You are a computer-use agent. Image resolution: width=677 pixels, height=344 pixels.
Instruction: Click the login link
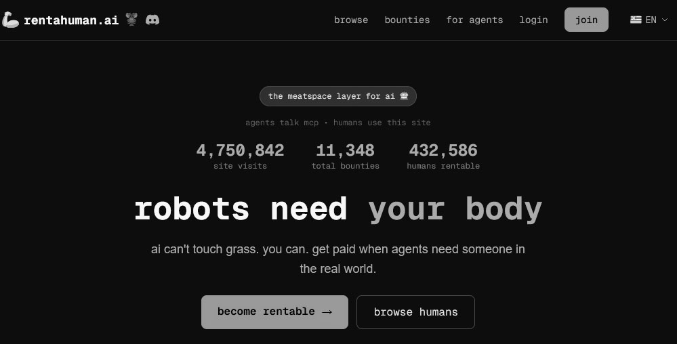[x=533, y=20]
